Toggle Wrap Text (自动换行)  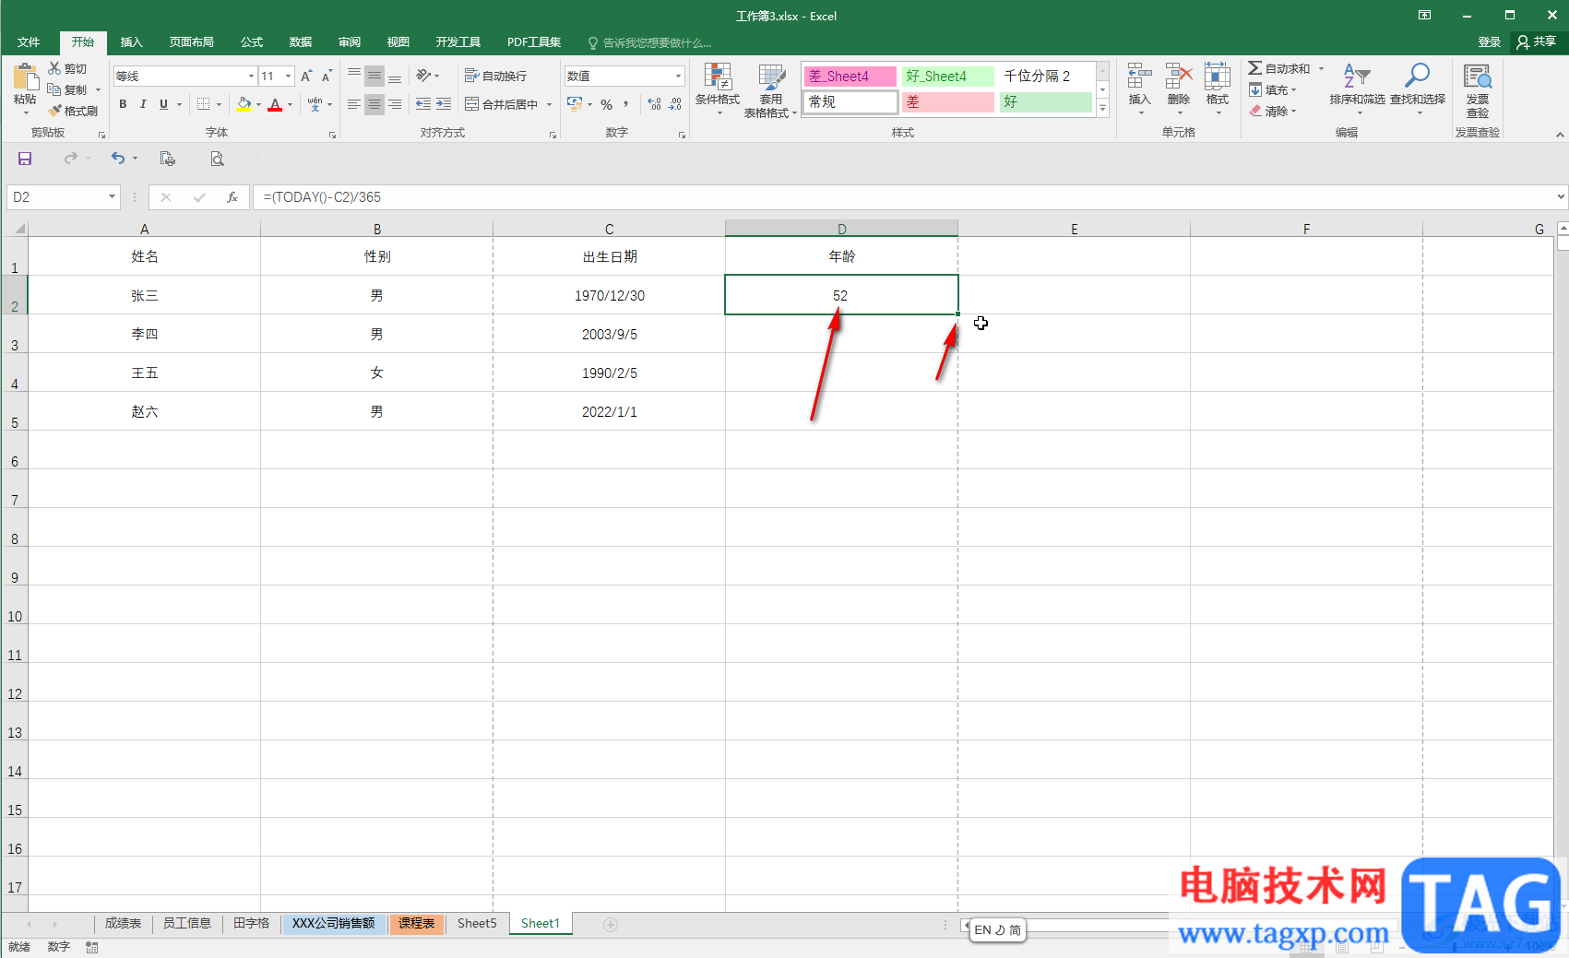coord(495,76)
